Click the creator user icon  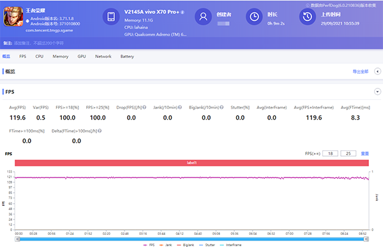pyautogui.click(x=203, y=17)
